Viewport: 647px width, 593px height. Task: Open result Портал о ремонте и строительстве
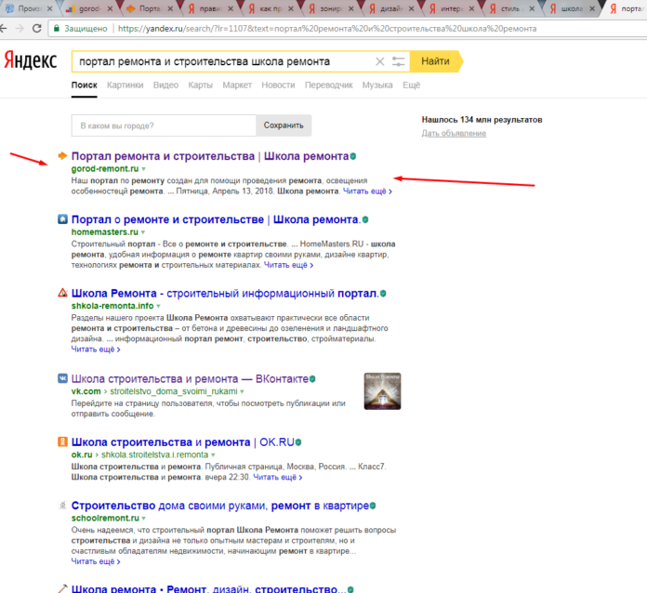tap(217, 219)
